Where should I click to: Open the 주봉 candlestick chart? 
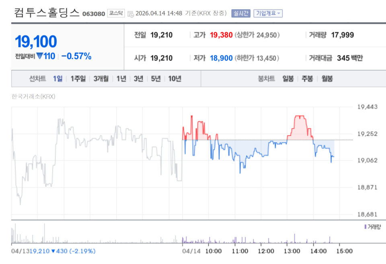307,79
